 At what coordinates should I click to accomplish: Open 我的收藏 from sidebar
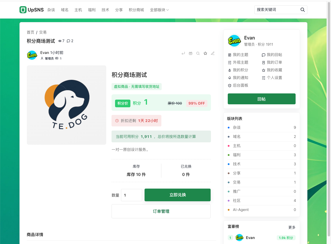coord(272,70)
